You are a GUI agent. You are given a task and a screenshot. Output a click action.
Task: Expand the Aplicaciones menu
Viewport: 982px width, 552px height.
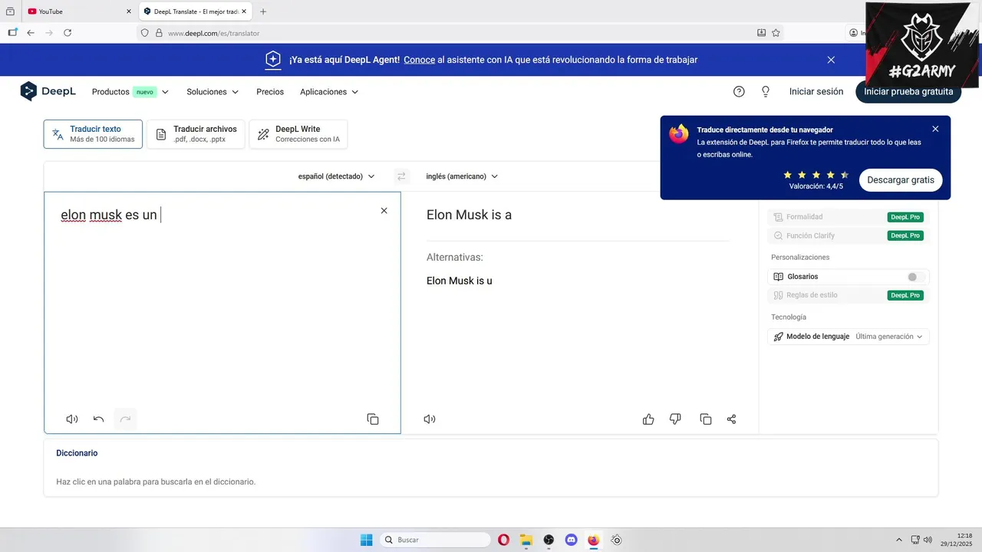click(329, 92)
